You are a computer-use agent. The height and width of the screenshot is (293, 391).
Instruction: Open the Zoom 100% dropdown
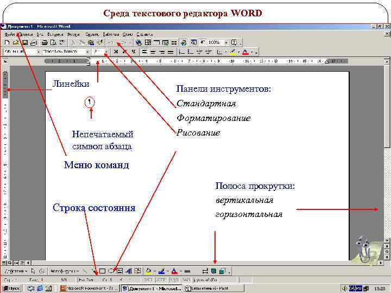tap(226, 43)
